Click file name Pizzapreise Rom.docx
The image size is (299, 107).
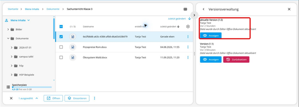95,47
